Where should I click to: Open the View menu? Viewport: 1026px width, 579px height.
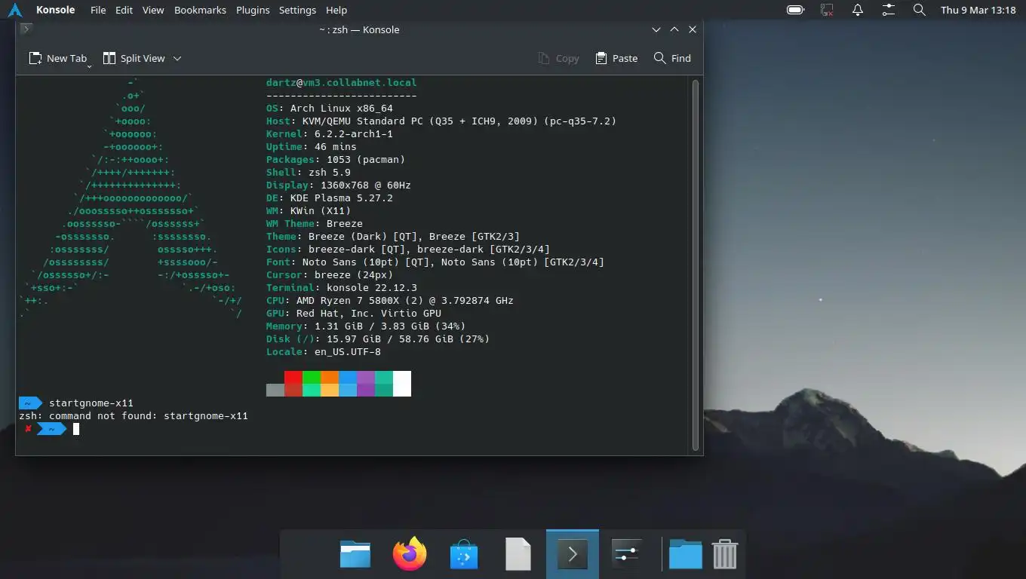click(153, 10)
